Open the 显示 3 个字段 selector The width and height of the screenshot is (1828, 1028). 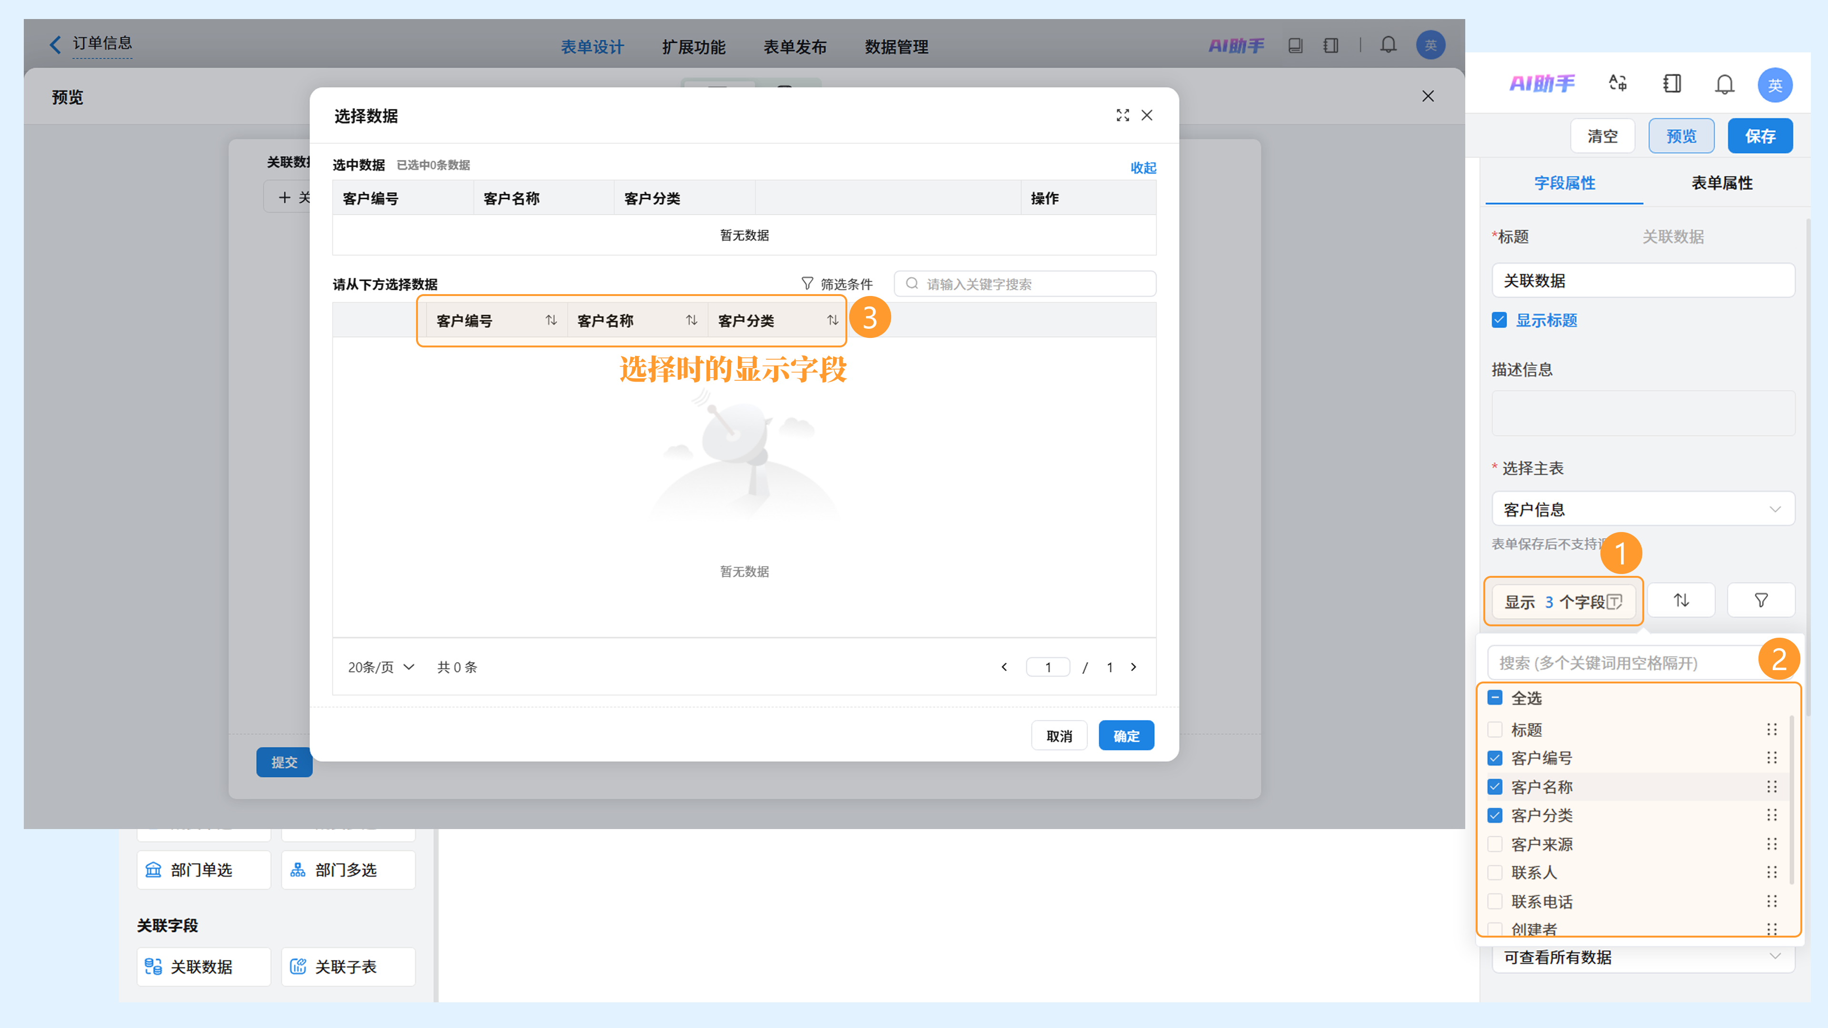1563,602
